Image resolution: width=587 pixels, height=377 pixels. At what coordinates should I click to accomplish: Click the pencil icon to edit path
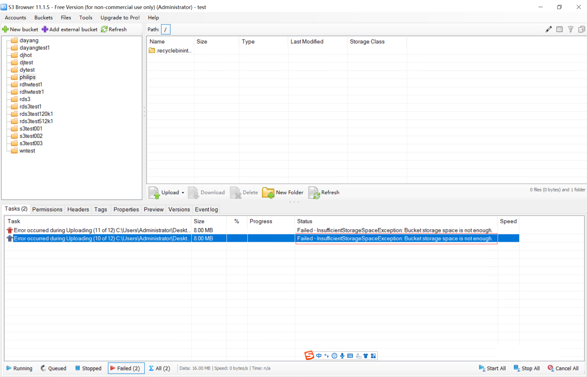[x=548, y=29]
